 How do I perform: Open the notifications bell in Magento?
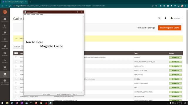point(165,18)
